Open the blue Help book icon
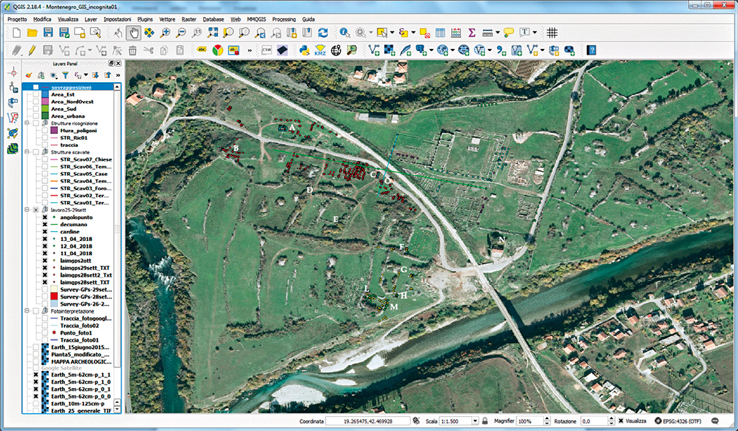 [x=591, y=50]
